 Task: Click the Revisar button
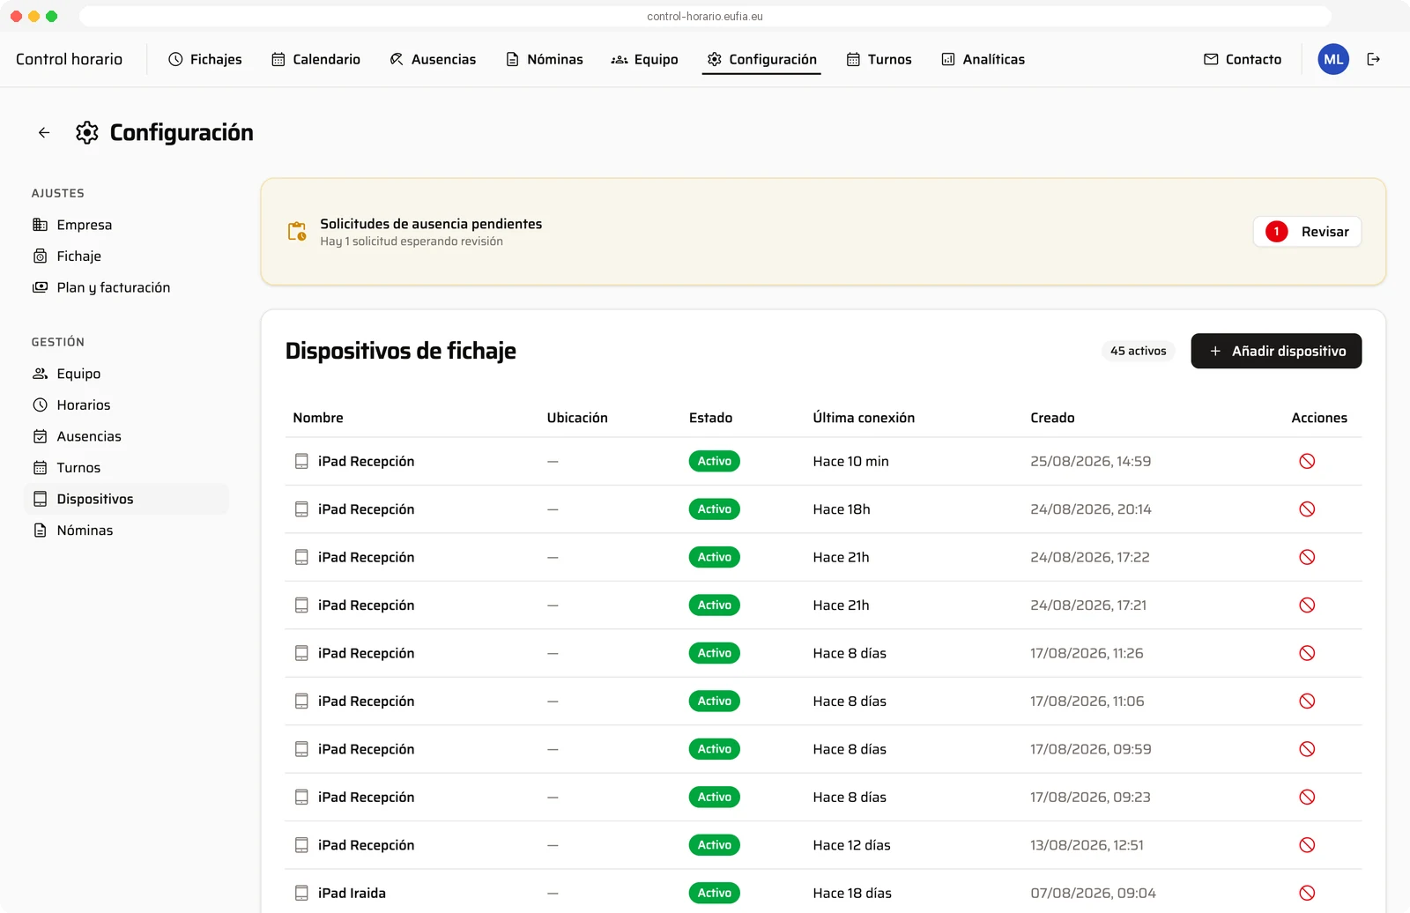(1308, 232)
